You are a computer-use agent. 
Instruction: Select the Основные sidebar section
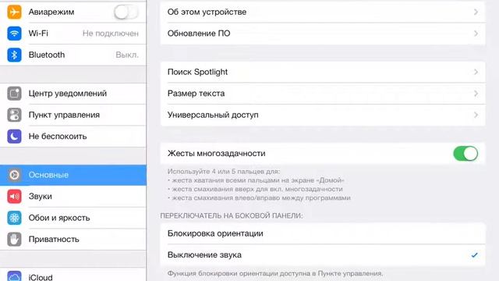[73, 175]
